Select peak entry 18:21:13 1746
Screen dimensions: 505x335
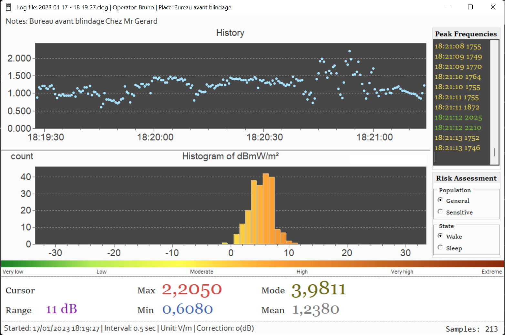[x=457, y=148]
